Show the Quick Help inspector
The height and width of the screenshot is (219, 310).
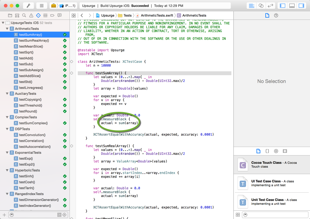pos(276,15)
